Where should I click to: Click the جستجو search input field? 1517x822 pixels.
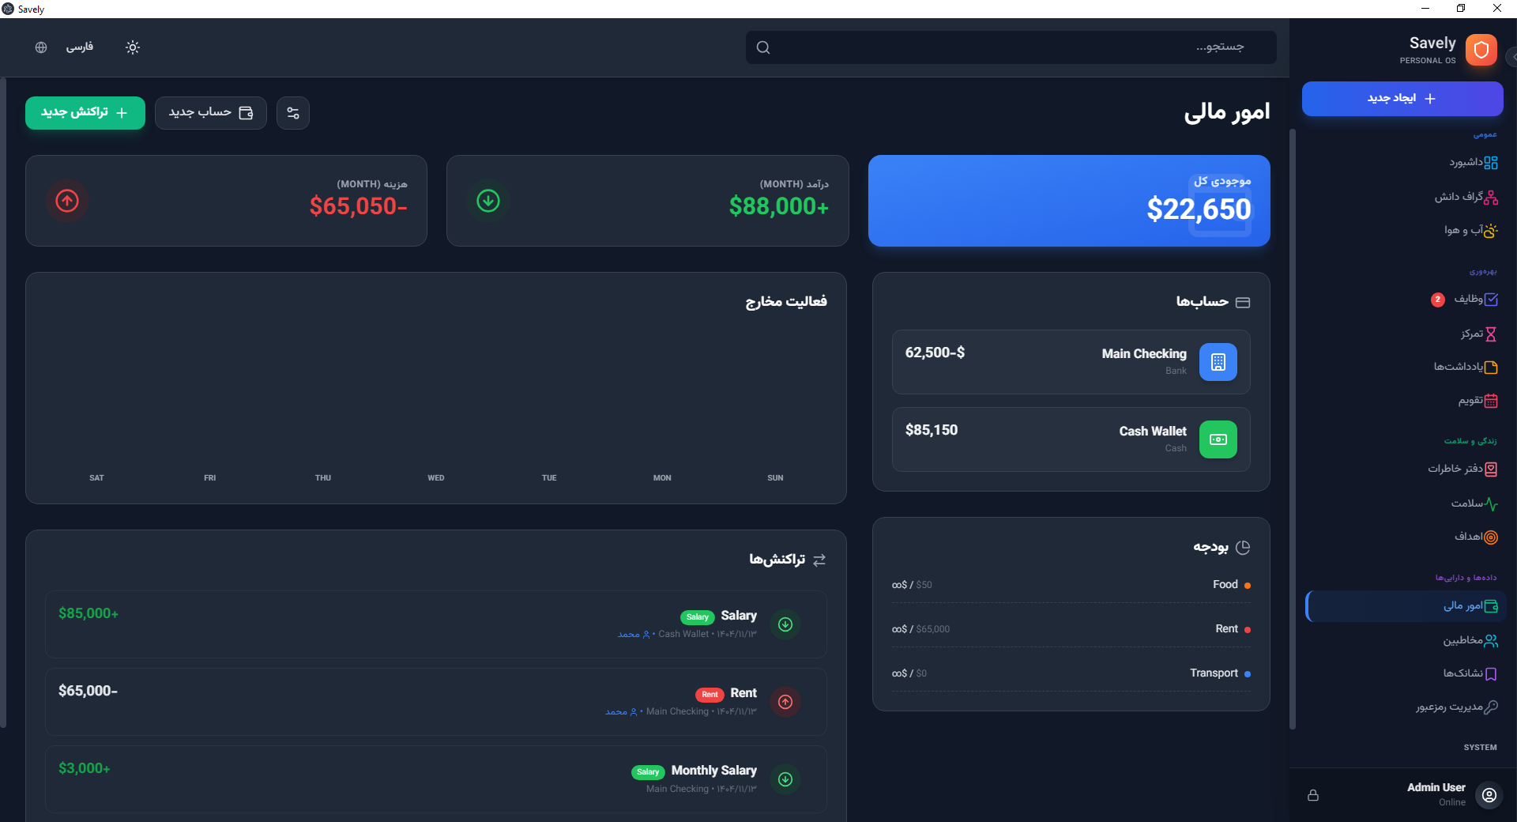1011,47
